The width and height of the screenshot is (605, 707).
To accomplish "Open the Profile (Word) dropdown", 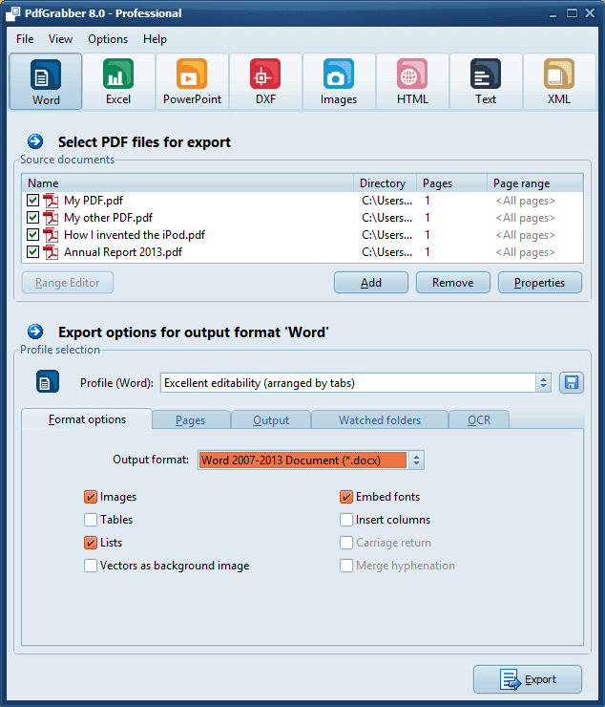I will (x=543, y=383).
